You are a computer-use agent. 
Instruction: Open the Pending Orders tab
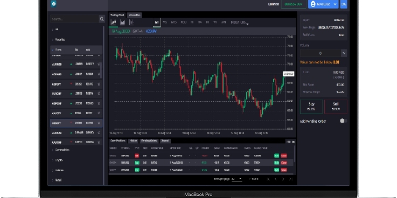(x=149, y=141)
